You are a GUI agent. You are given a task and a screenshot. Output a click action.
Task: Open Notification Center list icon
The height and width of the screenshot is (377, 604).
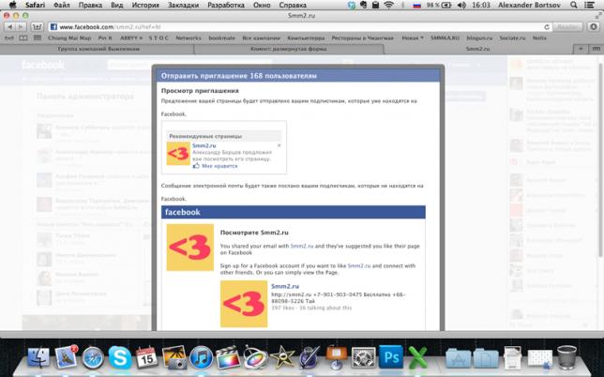coord(589,5)
